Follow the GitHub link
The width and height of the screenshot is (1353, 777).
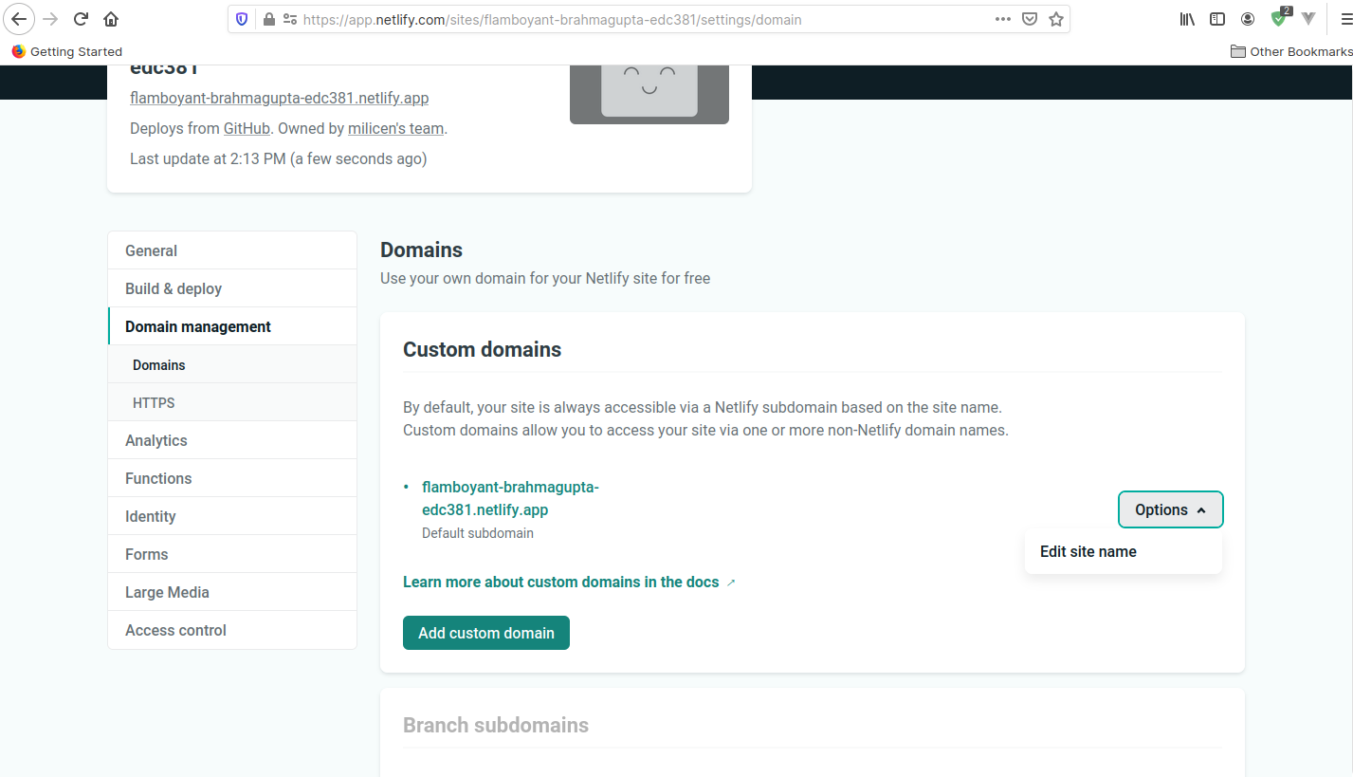coord(247,128)
